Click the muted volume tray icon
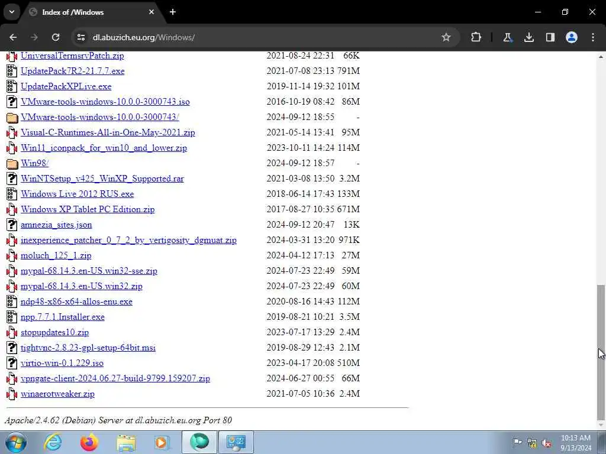Image resolution: width=606 pixels, height=454 pixels. coord(546,443)
